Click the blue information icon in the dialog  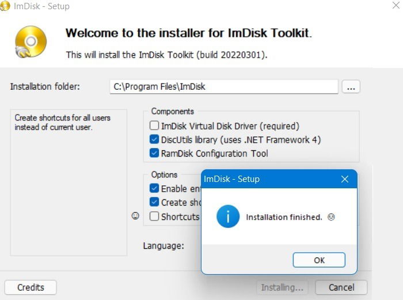coord(228,217)
